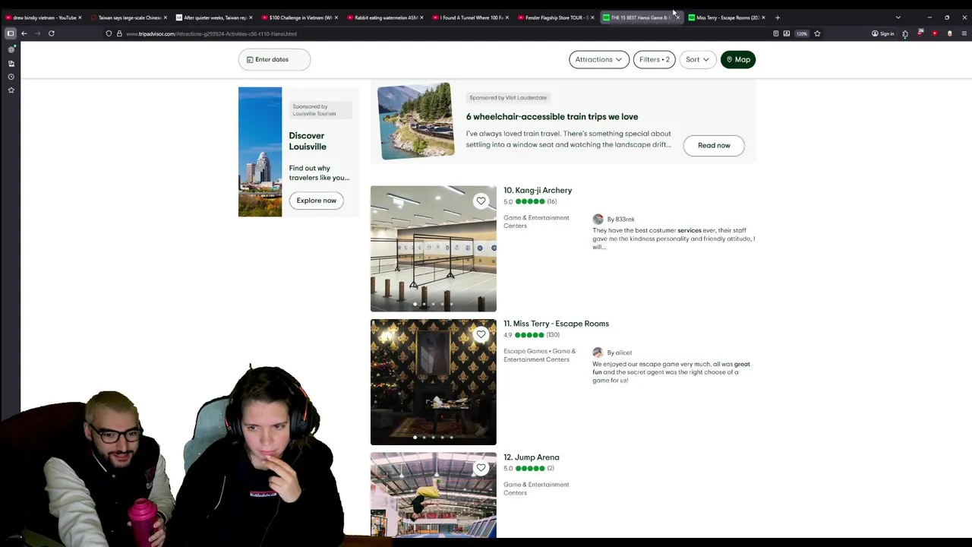The image size is (972, 547).
Task: Open Reader View in the address bar
Action: [x=775, y=33]
